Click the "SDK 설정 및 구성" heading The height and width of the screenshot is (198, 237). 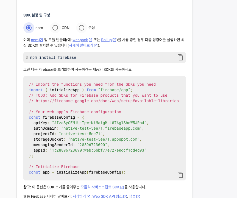37,15
